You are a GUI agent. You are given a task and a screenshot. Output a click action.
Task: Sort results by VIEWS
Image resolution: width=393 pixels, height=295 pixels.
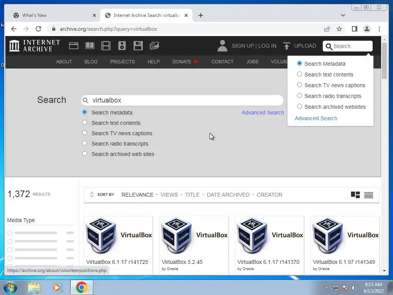pyautogui.click(x=169, y=195)
